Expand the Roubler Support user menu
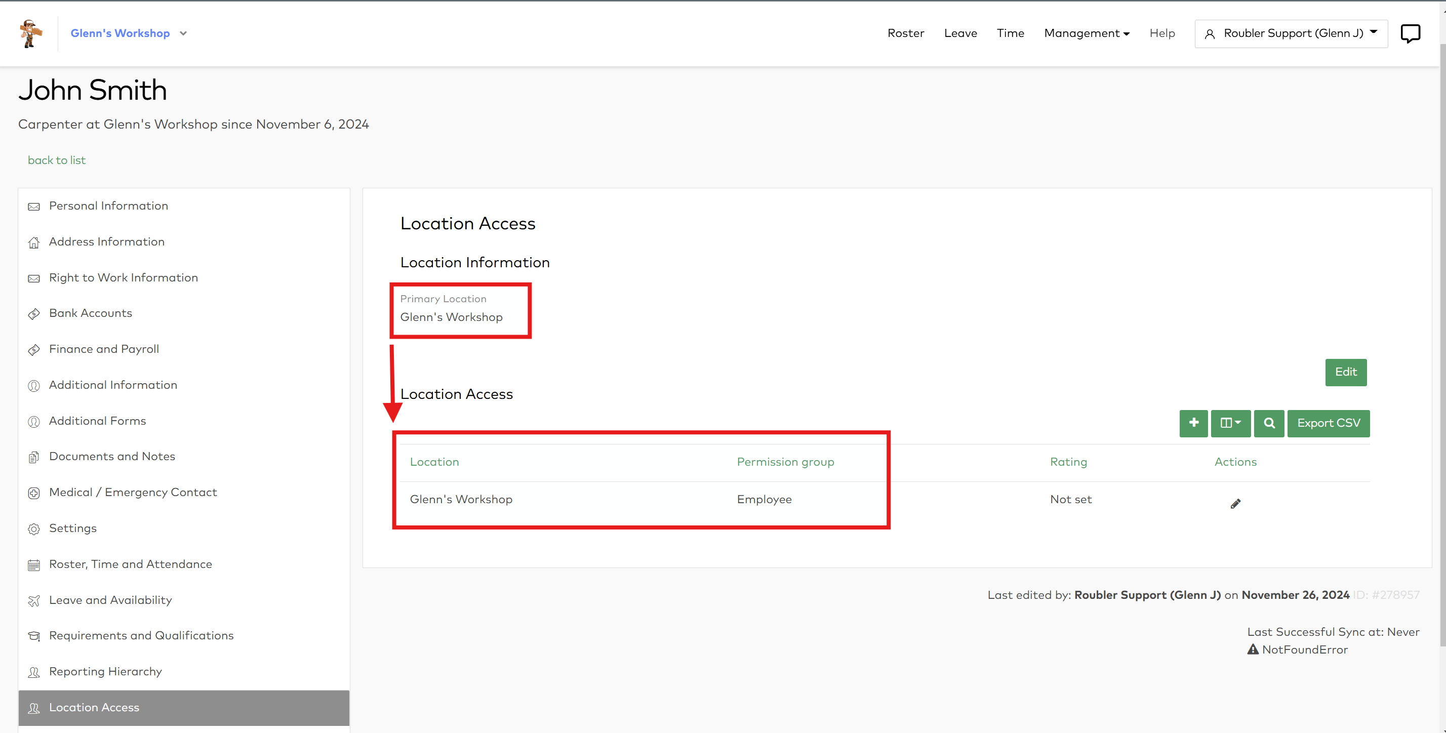 point(1291,34)
